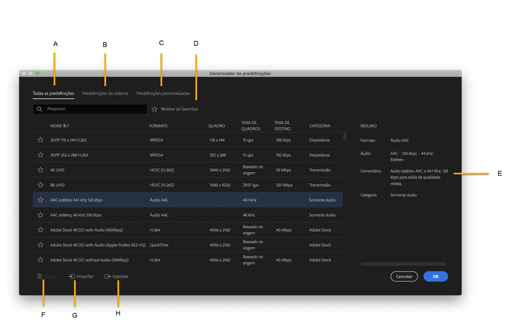Toggle favorite star for 8K UHD preset
Viewport: 526px width, 324px height.
click(41, 185)
